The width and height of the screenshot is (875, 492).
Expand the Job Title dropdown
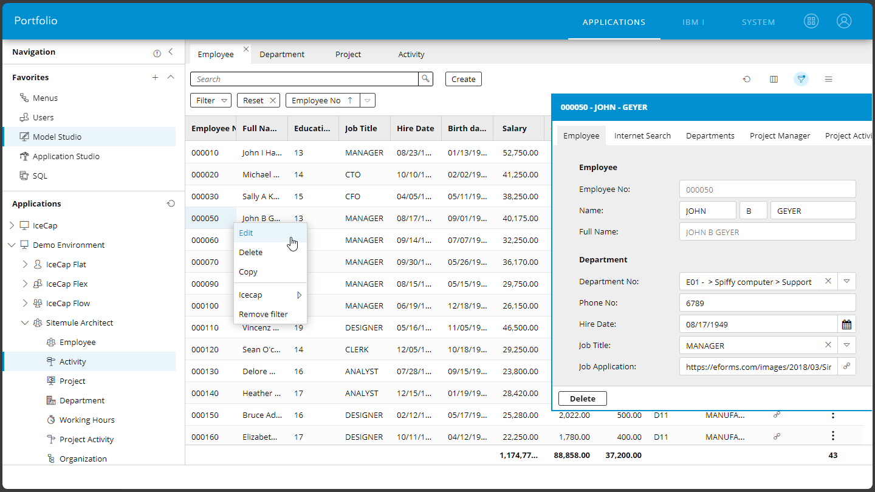tap(846, 345)
